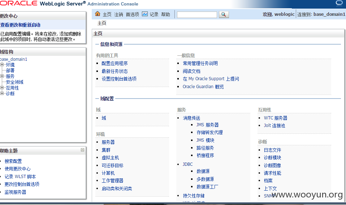Open 数据源 link
The width and height of the screenshot is (346, 205).
(x=203, y=172)
